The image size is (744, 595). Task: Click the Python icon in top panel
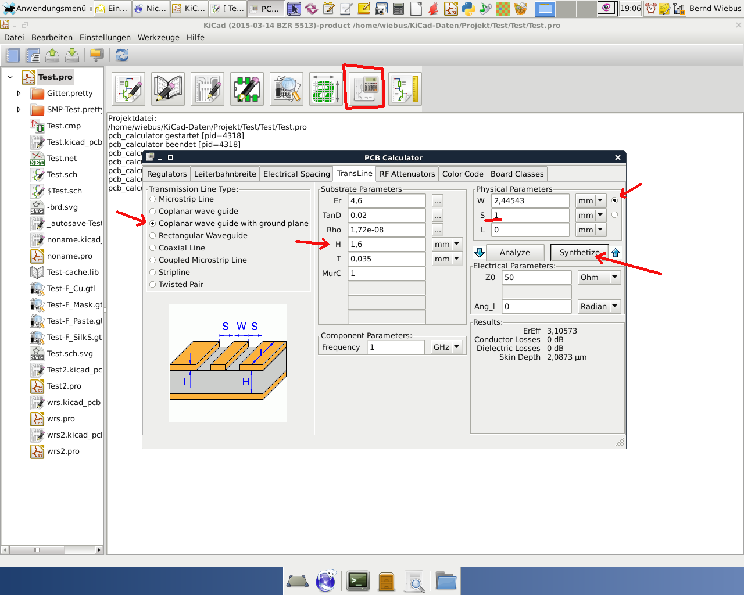pyautogui.click(x=468, y=8)
